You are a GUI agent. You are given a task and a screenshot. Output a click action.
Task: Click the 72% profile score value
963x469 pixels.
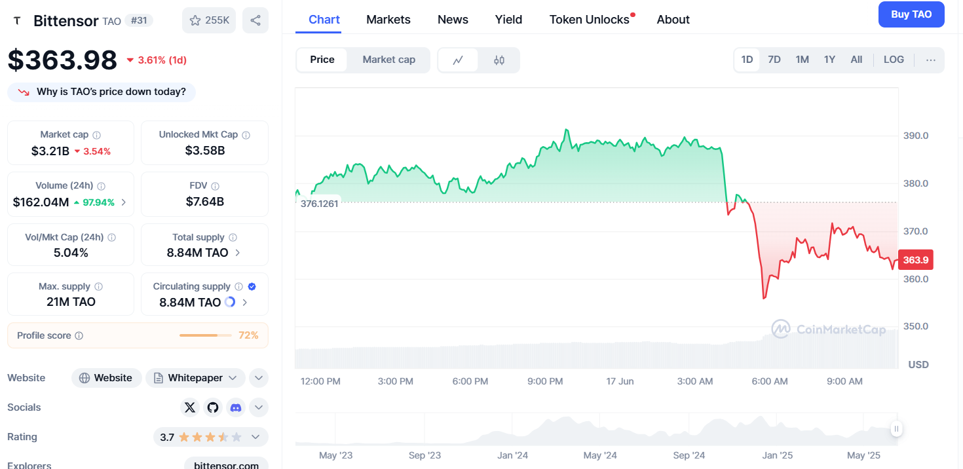tap(248, 335)
